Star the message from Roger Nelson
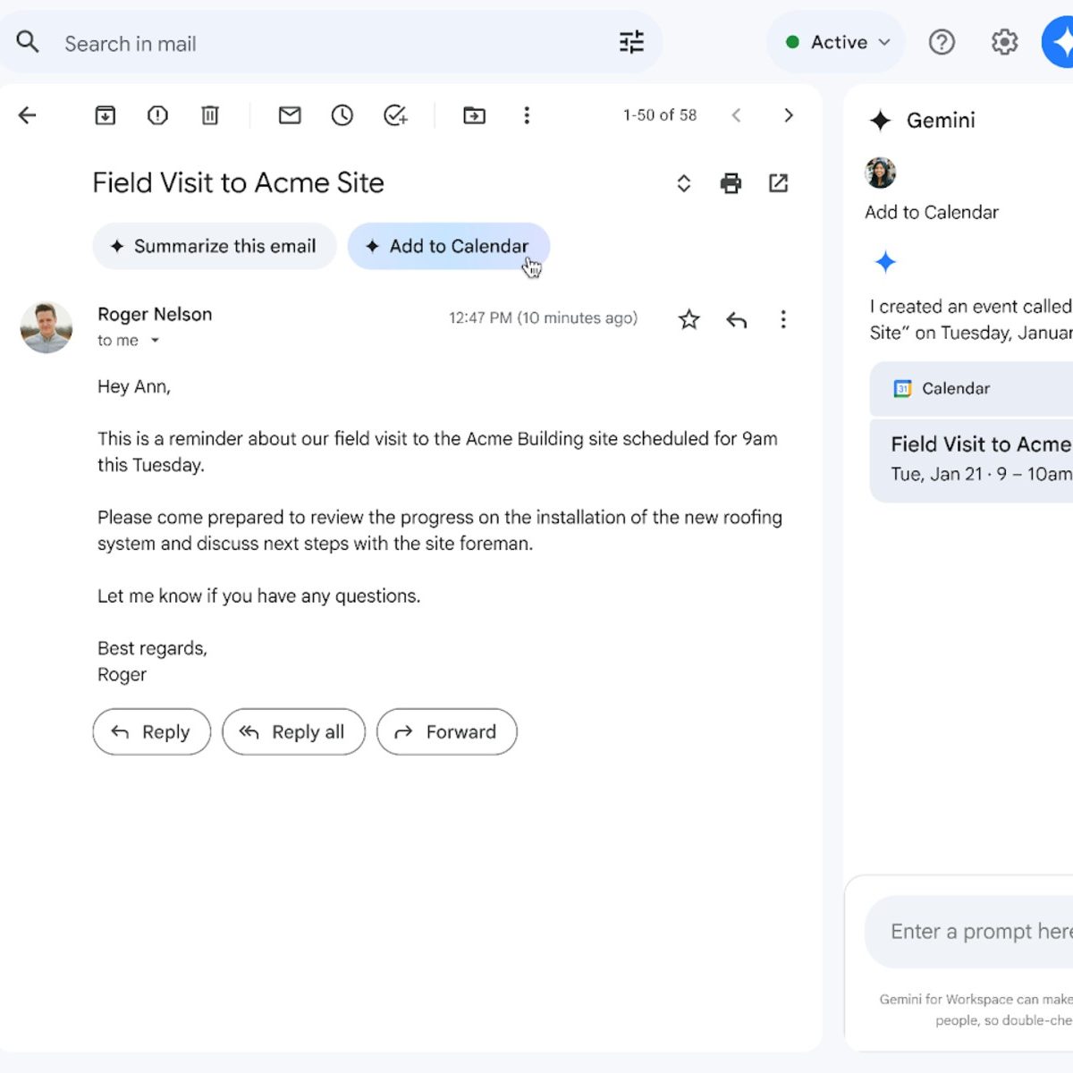This screenshot has height=1073, width=1073. (x=689, y=319)
